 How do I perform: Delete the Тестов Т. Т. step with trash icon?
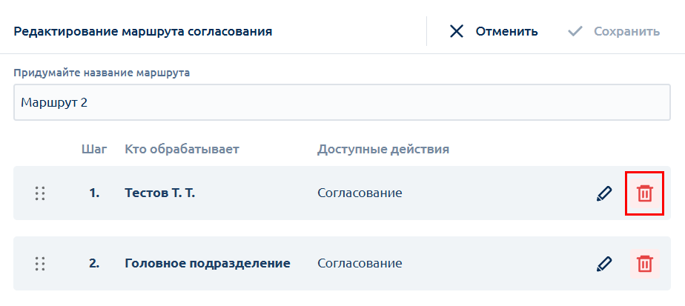pyautogui.click(x=645, y=193)
